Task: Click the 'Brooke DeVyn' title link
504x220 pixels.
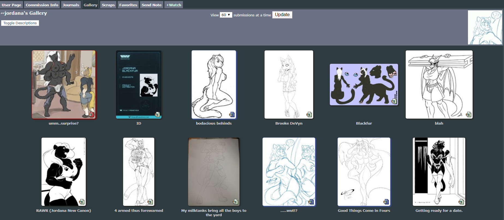Action: coord(289,123)
